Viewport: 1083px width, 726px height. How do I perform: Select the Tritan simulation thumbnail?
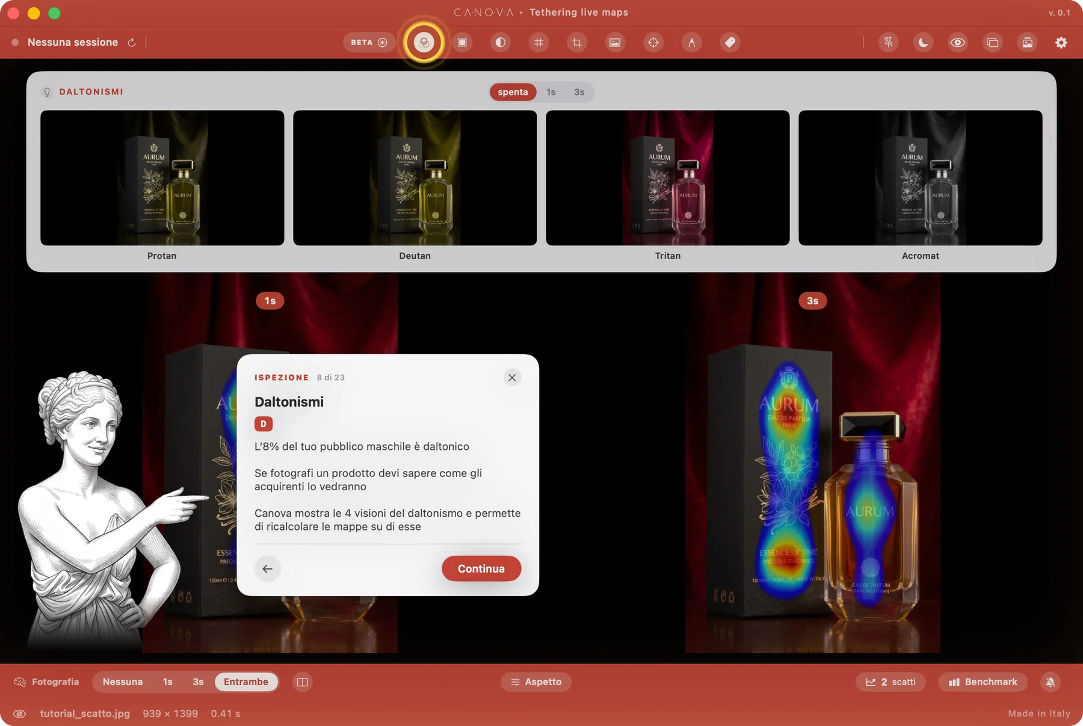coord(668,177)
